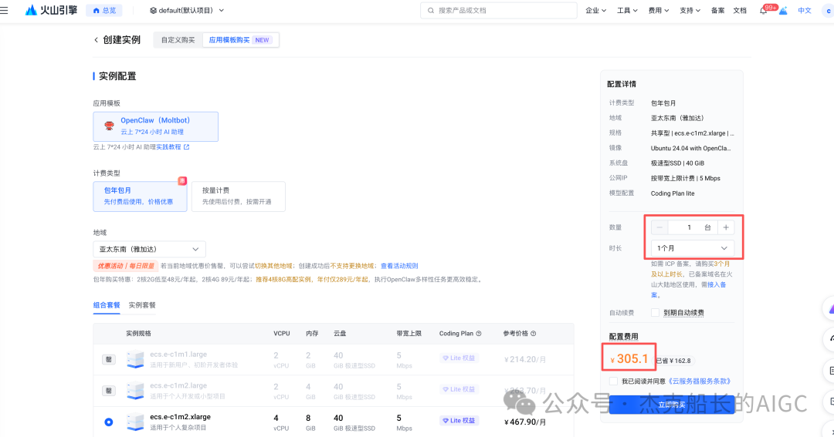The image size is (834, 437).
Task: Click the server icon of ecs.e-c1m2.xlarge
Action: (135, 422)
